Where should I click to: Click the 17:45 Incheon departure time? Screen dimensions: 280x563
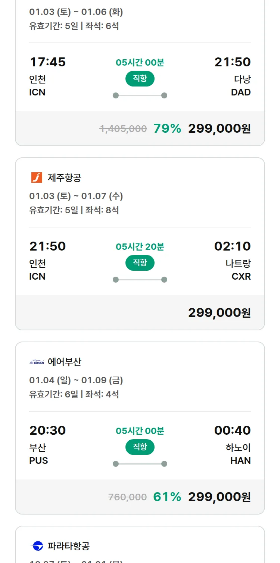[47, 62]
